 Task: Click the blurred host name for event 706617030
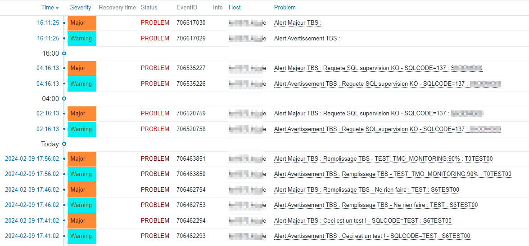coord(247,23)
